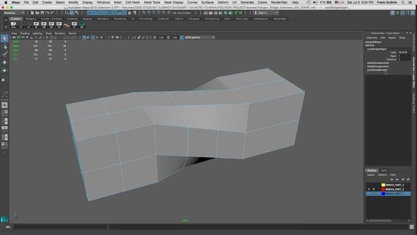Select the arrow Select tool
The image size is (417, 235).
5,39
